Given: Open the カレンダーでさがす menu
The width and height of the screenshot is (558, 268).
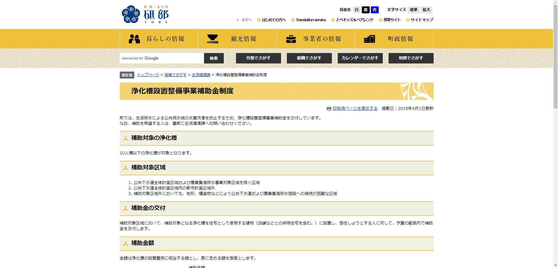Looking at the screenshot, I should pos(360,58).
